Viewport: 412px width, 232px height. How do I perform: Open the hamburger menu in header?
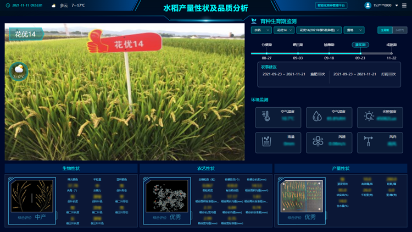pyautogui.click(x=404, y=5)
